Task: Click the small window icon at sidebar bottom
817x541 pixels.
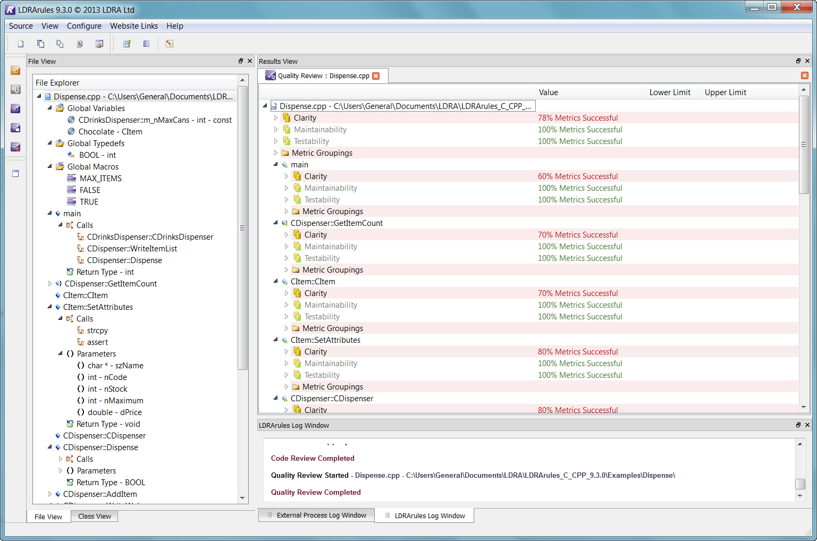Action: point(15,173)
